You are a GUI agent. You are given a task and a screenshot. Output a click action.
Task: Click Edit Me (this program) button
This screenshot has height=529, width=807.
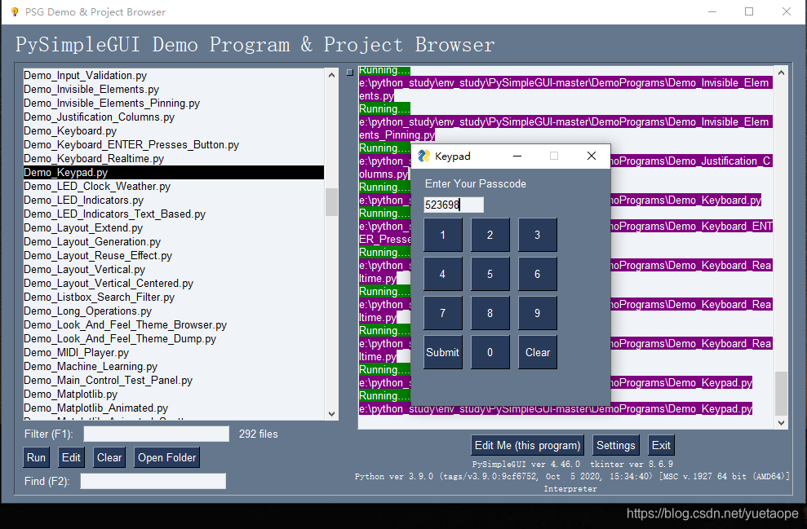pyautogui.click(x=528, y=445)
